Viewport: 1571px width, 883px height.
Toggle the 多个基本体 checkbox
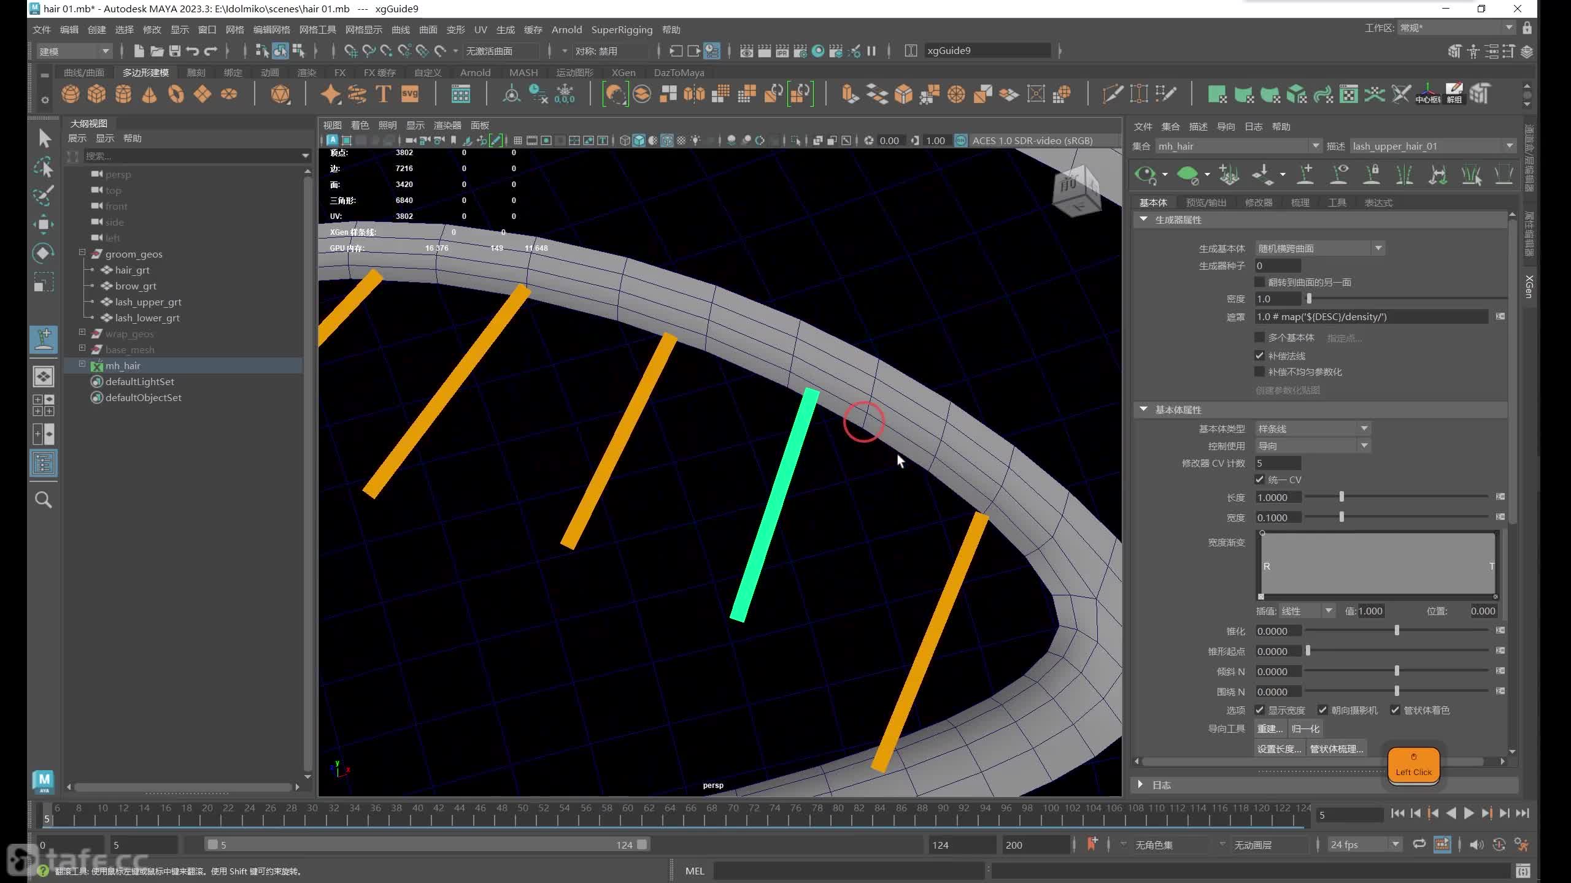(1260, 337)
